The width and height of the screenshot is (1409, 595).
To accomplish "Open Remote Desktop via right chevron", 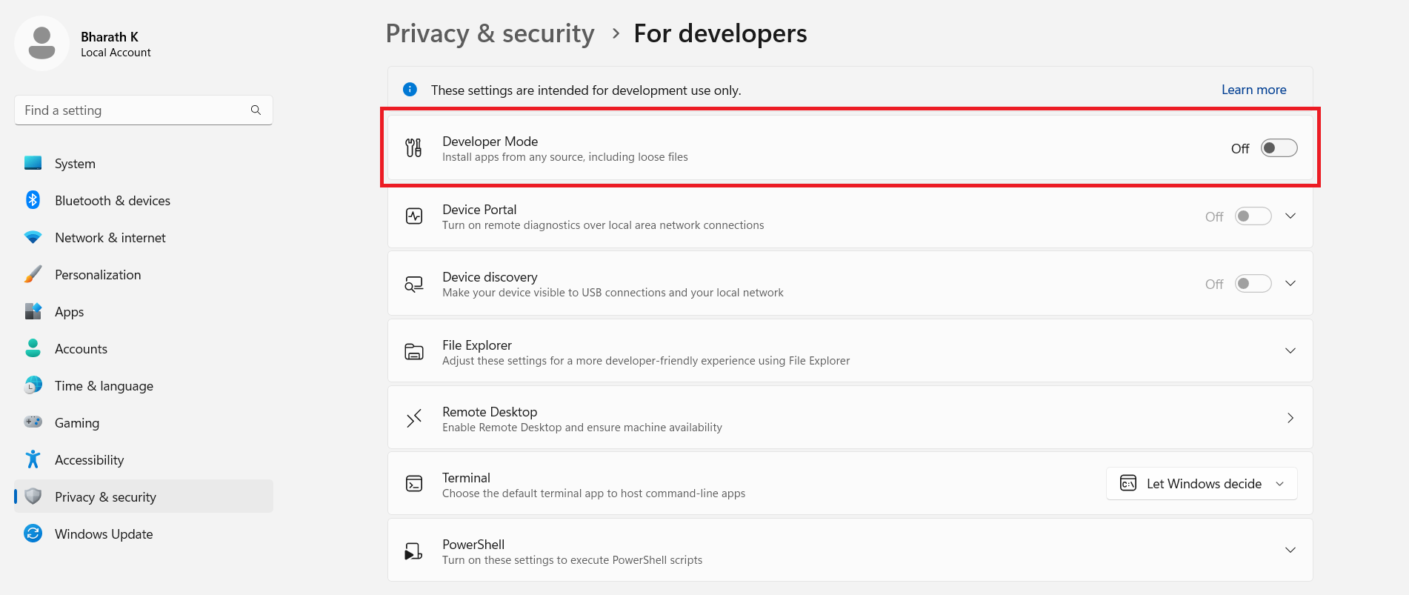I will click(1290, 418).
